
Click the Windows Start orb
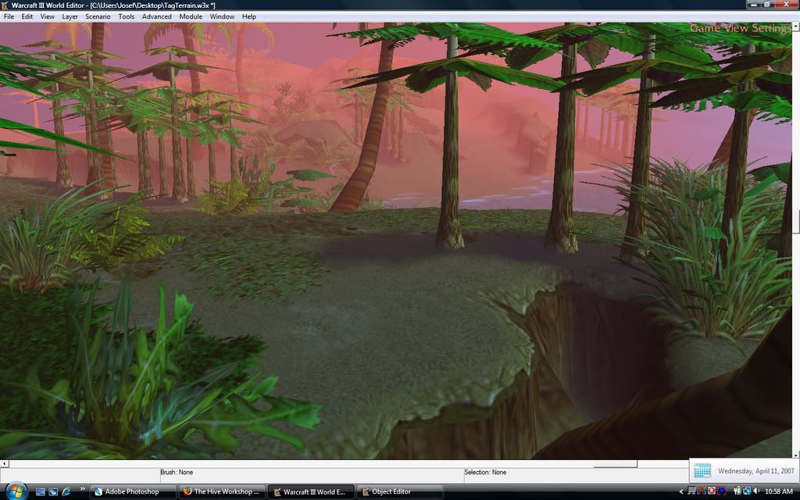point(16,491)
